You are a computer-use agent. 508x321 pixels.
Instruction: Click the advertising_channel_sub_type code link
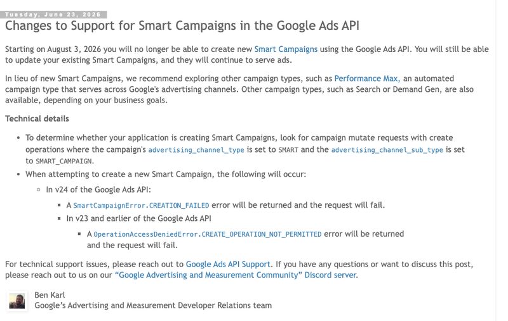pos(387,150)
